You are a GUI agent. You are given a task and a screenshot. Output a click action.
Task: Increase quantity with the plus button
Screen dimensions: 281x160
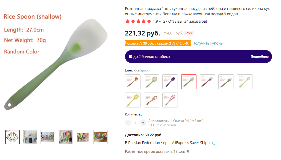(143, 123)
